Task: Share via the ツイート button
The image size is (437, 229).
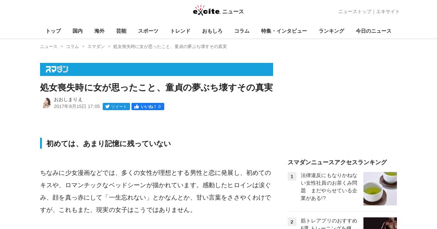Action: pyautogui.click(x=116, y=107)
